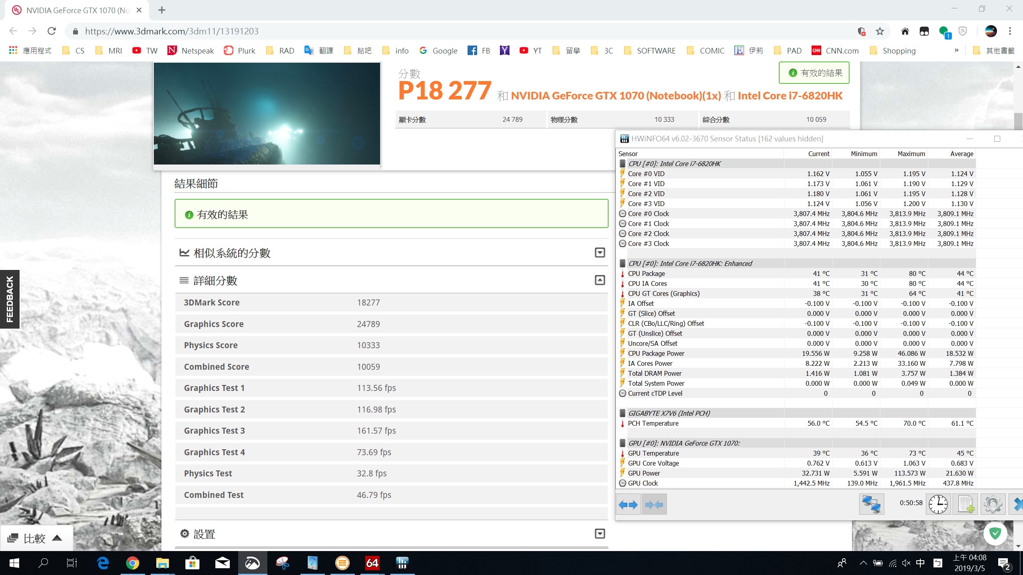Image resolution: width=1023 pixels, height=575 pixels.
Task: Show hidden system tray icons
Action: pyautogui.click(x=863, y=563)
